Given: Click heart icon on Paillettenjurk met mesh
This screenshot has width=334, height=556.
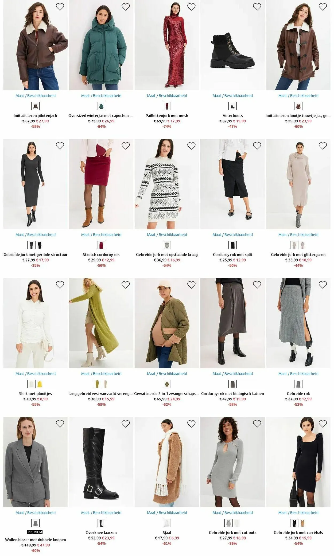Looking at the screenshot, I should coord(191,7).
